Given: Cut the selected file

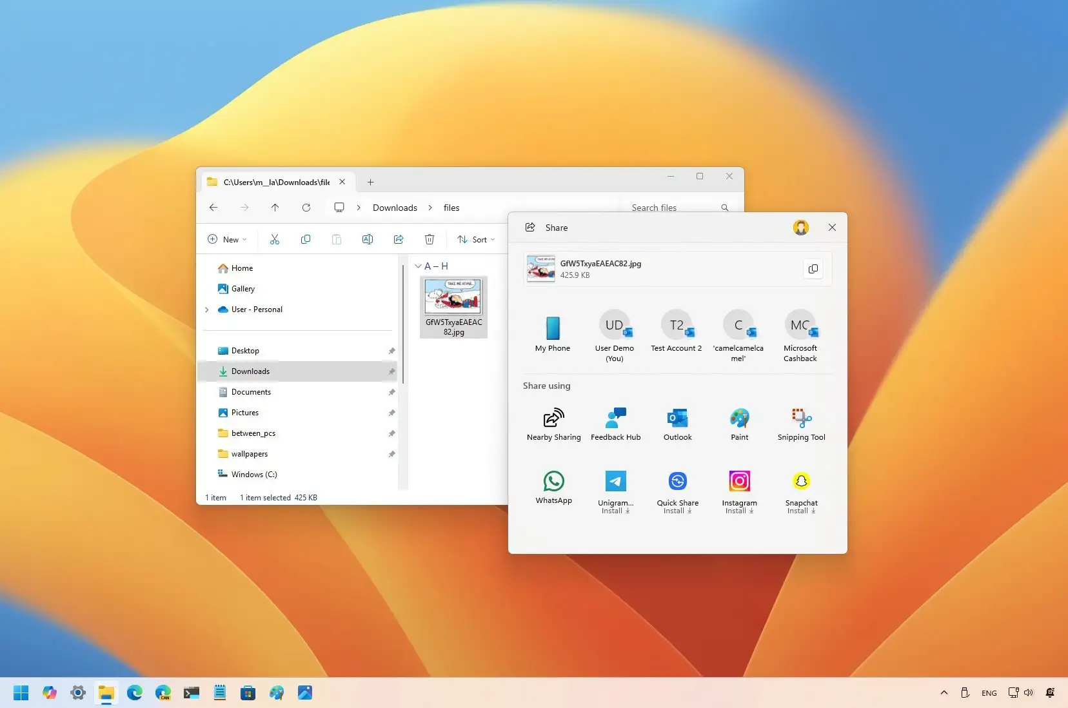Looking at the screenshot, I should 275,239.
